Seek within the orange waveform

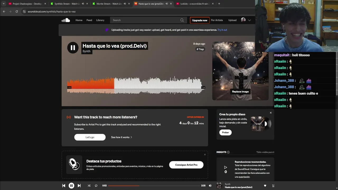(x=91, y=85)
